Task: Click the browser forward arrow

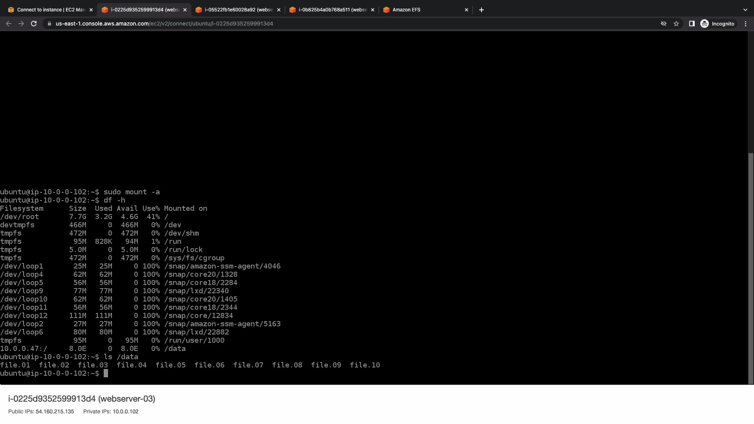Action: point(21,24)
